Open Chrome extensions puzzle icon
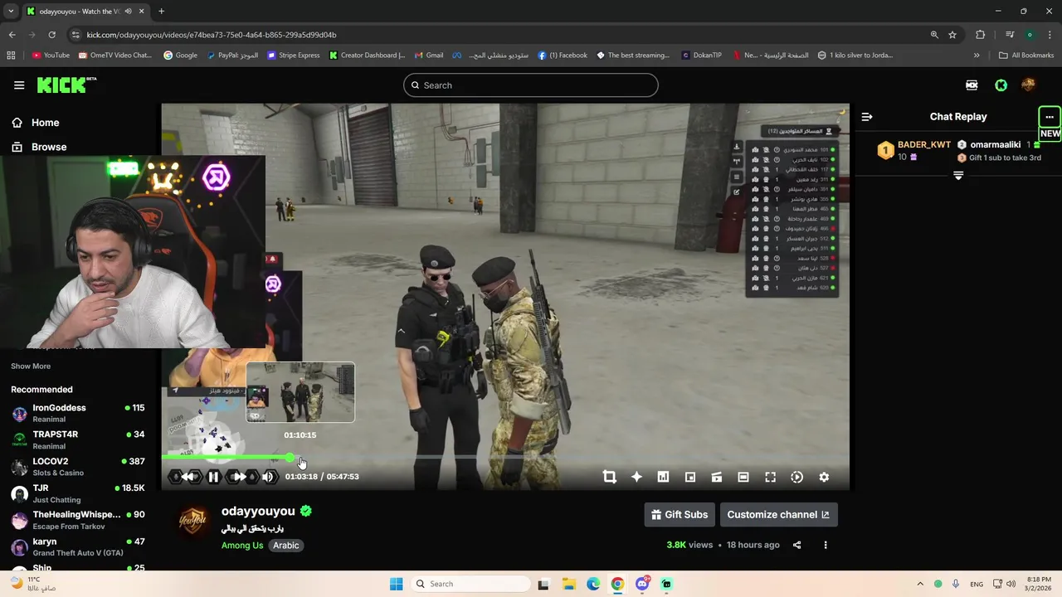This screenshot has height=597, width=1062. click(980, 35)
